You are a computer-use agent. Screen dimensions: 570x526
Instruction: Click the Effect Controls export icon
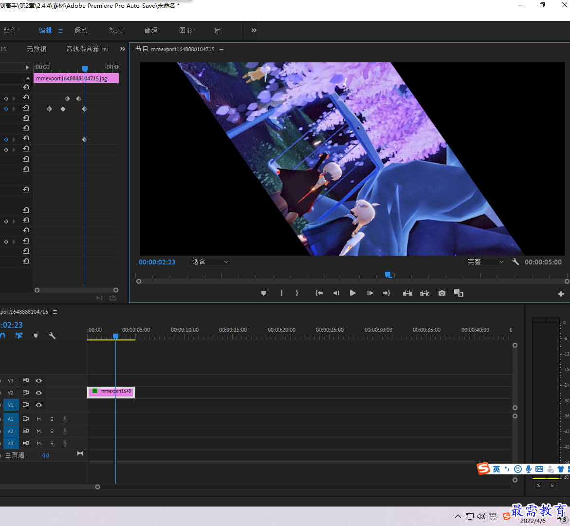[113, 298]
